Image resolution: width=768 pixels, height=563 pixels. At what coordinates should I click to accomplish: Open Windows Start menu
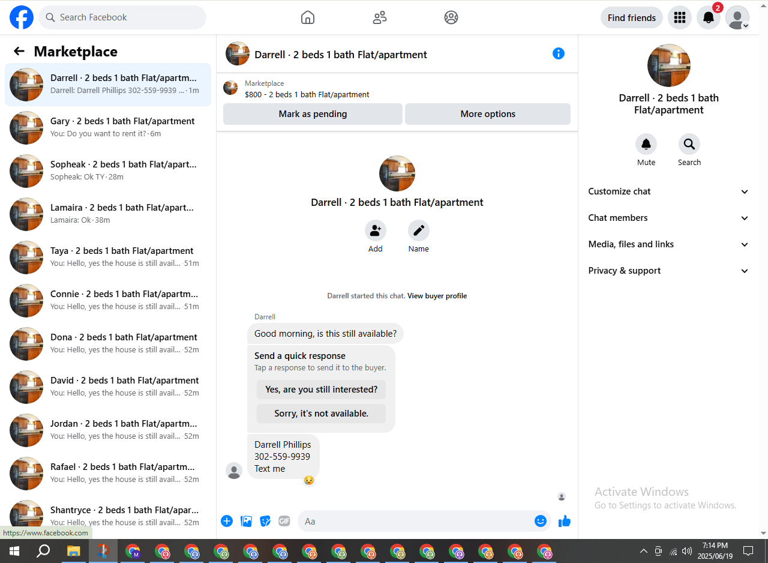(x=14, y=551)
